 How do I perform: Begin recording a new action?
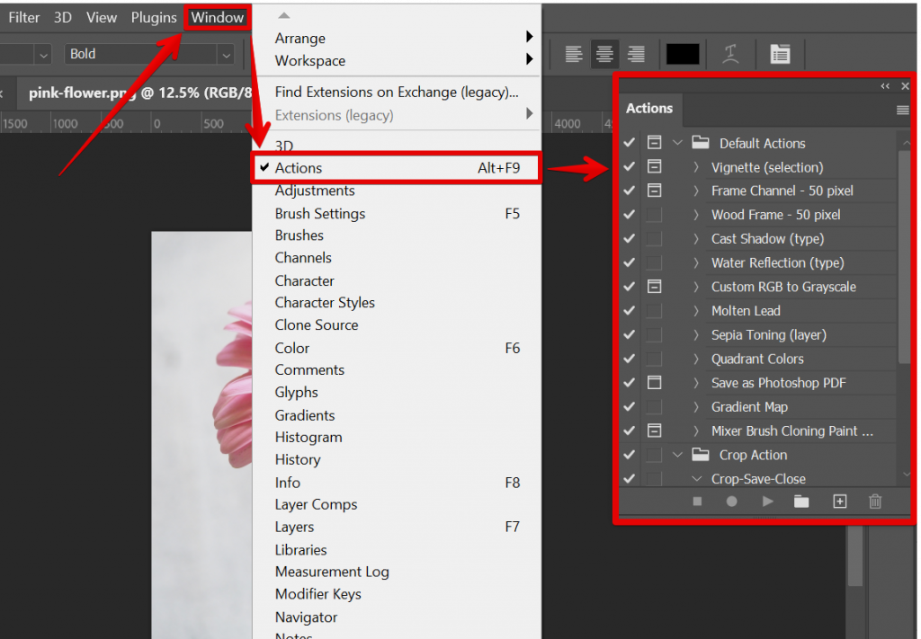pyautogui.click(x=732, y=501)
